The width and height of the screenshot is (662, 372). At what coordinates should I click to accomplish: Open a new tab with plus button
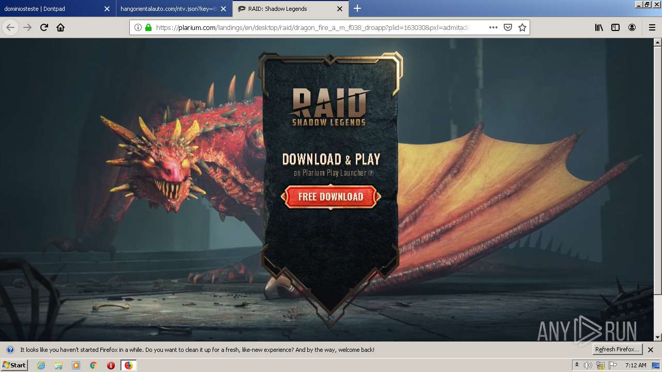click(x=357, y=8)
